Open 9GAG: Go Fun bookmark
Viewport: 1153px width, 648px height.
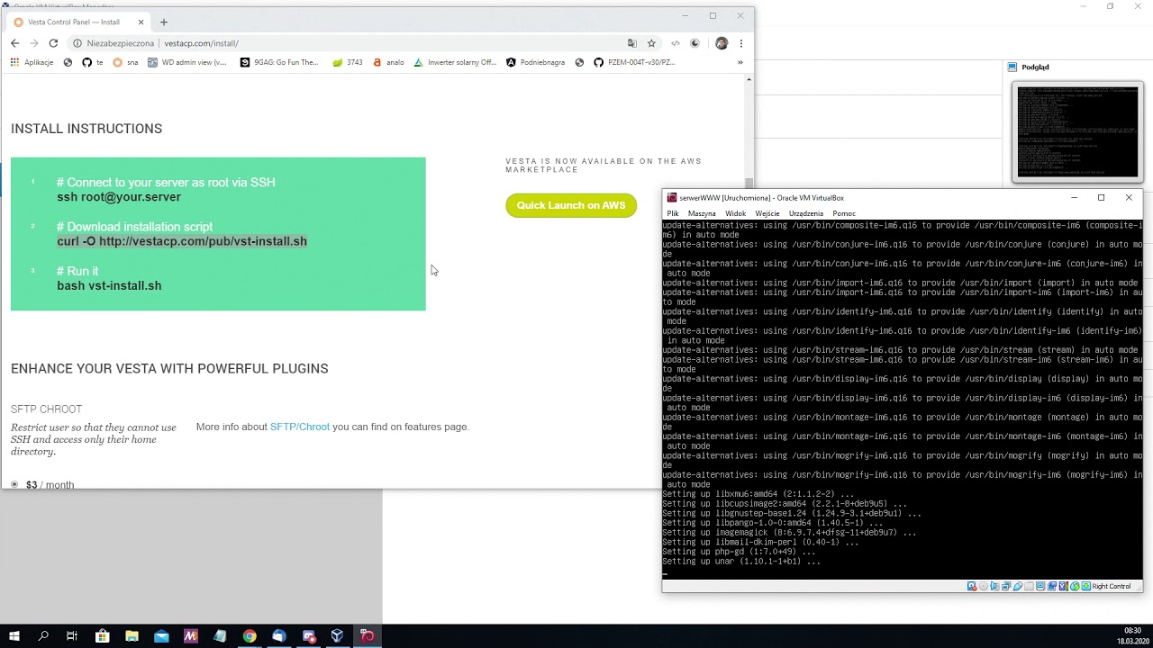pyautogui.click(x=279, y=63)
